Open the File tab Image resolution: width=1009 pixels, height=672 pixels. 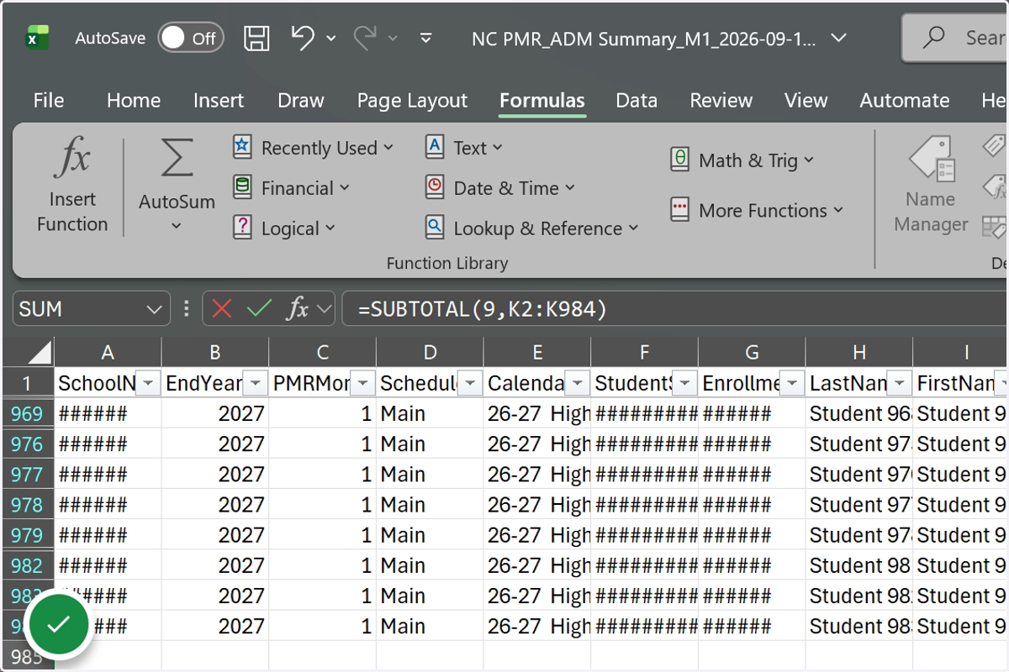point(49,101)
